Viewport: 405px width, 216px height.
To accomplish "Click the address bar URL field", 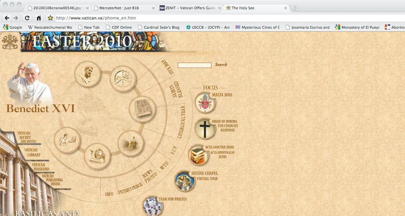I will tap(228, 18).
